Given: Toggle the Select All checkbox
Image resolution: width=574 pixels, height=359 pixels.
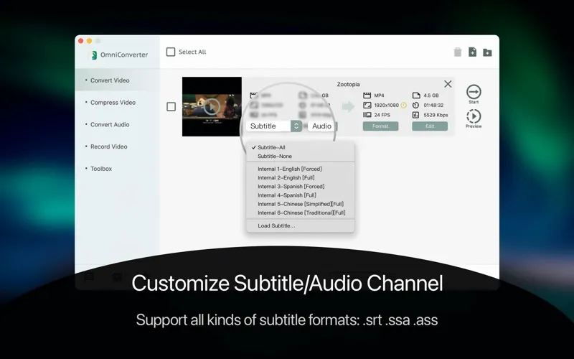Looking at the screenshot, I should click(171, 52).
